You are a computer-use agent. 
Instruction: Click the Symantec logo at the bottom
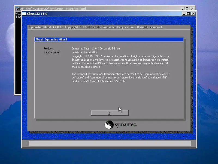[121, 125]
